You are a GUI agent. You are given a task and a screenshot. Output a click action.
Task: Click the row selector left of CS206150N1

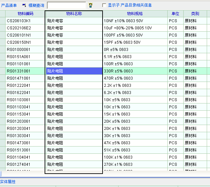pyautogui.click(x=3, y=42)
